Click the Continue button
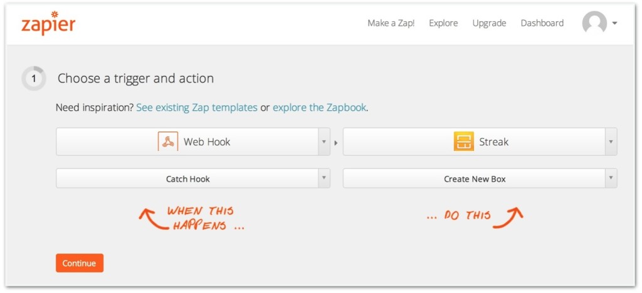This screenshot has height=293, width=642. click(x=80, y=263)
